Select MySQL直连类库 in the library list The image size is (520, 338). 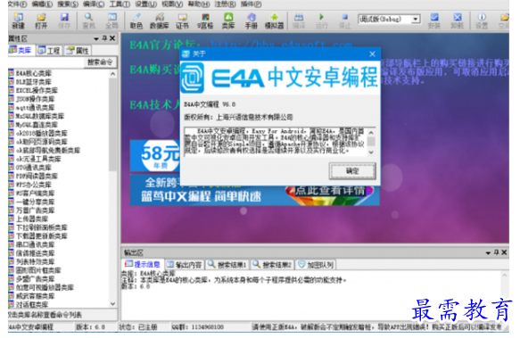pos(37,125)
